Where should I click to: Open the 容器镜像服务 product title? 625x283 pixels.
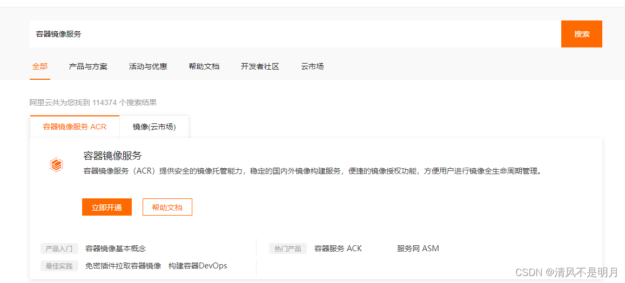coord(112,156)
